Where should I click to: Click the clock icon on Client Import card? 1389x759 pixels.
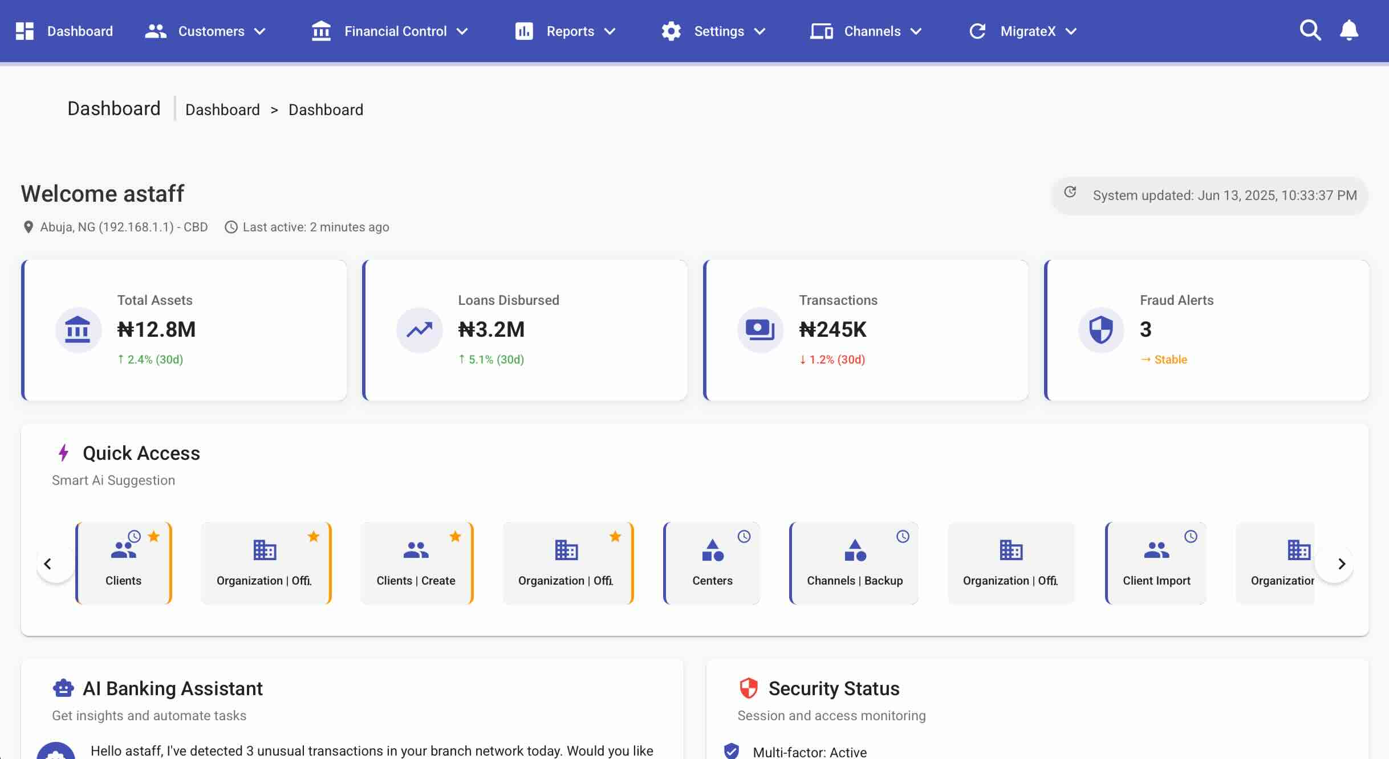[1191, 536]
